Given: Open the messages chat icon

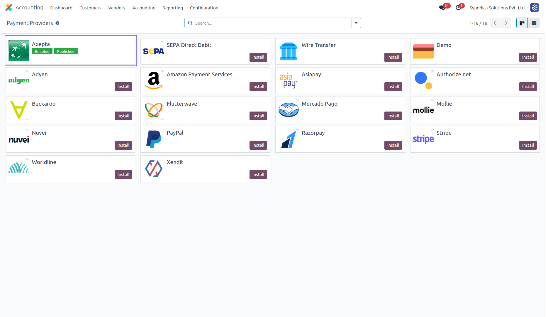Looking at the screenshot, I should (442, 8).
